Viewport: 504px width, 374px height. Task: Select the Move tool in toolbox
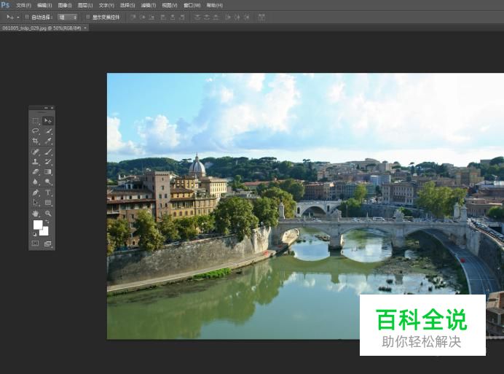[48, 121]
